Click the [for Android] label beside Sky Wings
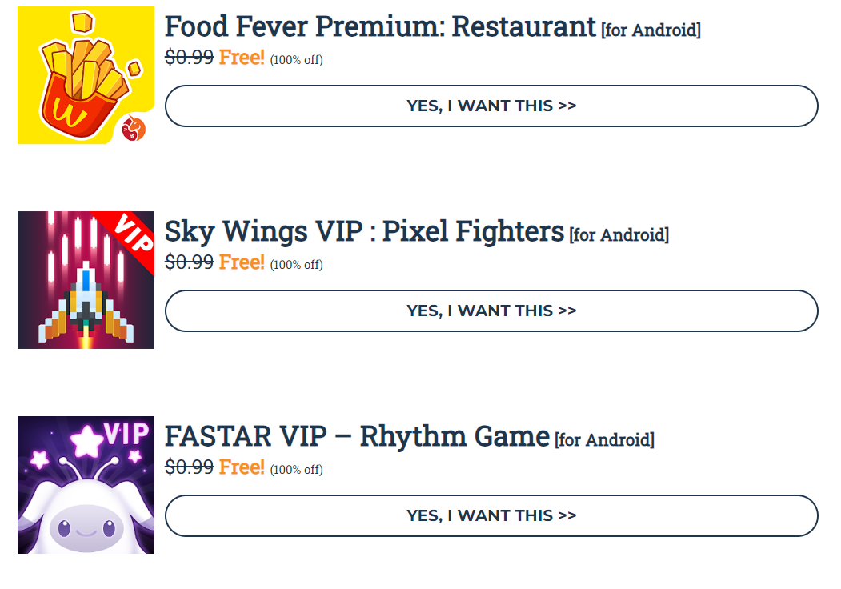The image size is (841, 589). (x=619, y=235)
